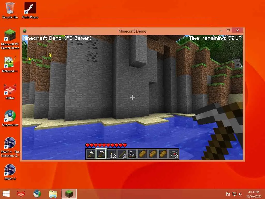Viewport: 265px width, 199px height.
Task: Select the bread in the seventh hotbar slot
Action: tap(153, 154)
